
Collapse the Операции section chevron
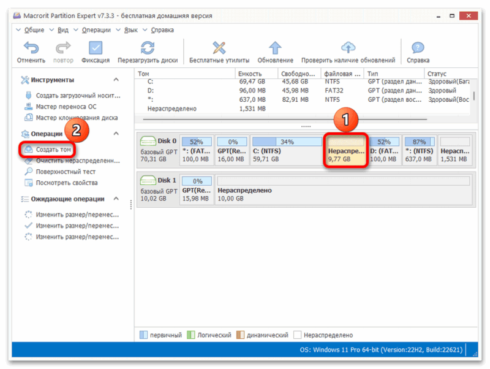pos(116,134)
